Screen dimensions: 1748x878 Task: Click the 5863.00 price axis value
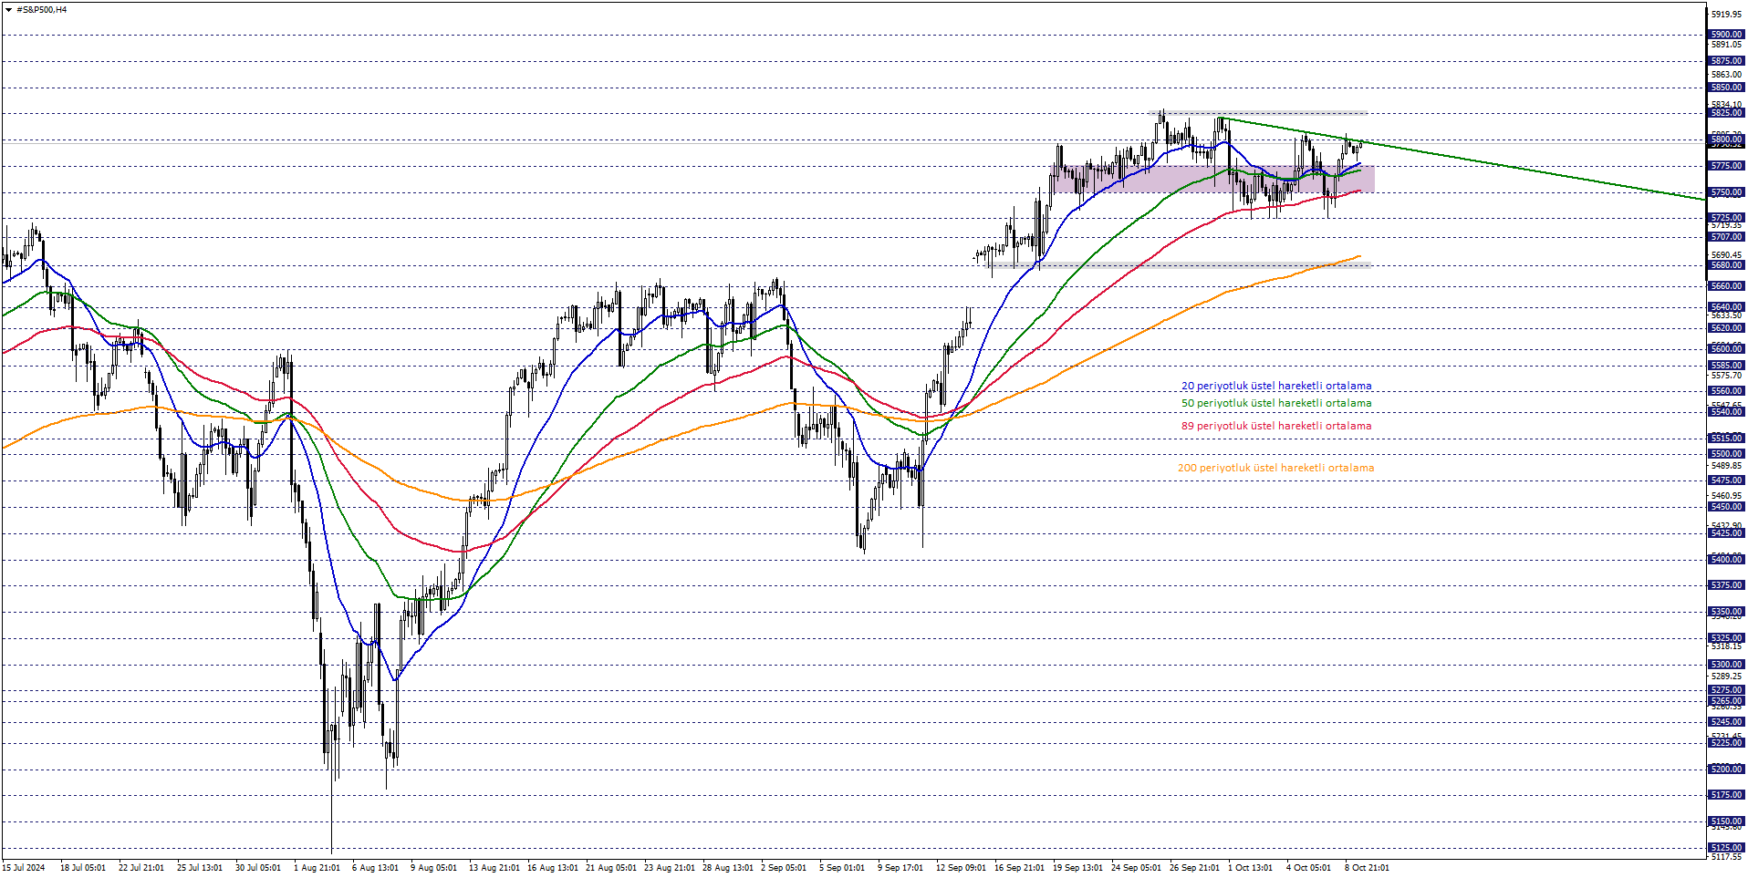coord(1726,75)
